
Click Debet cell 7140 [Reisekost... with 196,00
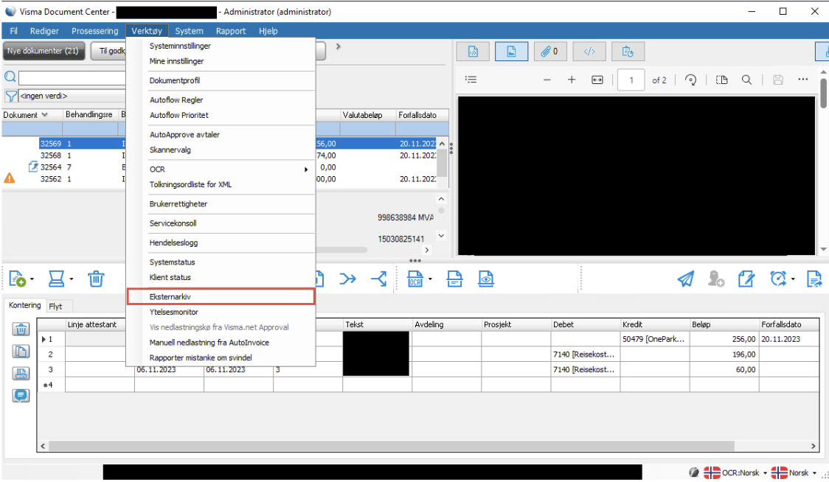click(586, 354)
